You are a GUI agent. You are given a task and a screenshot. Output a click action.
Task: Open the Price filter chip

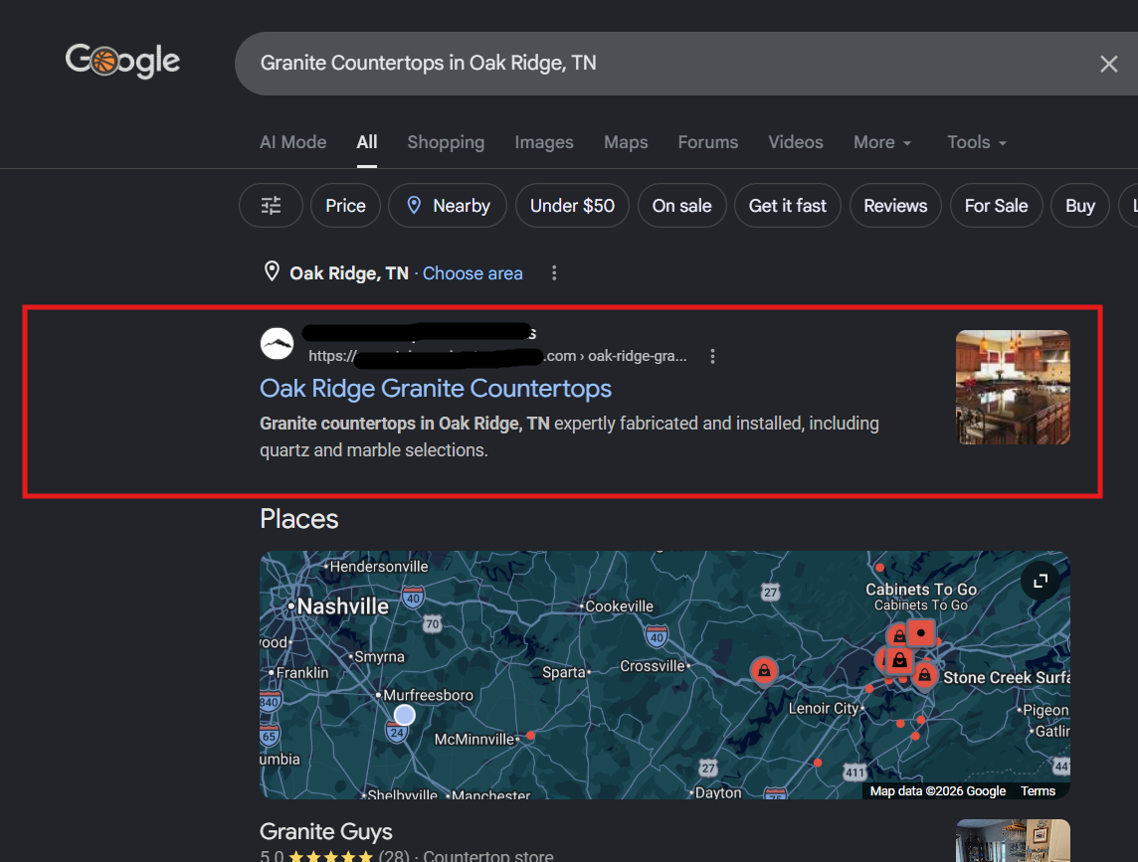(x=345, y=206)
